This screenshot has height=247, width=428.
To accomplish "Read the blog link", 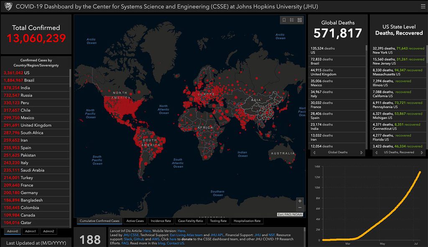I will (161, 243).
